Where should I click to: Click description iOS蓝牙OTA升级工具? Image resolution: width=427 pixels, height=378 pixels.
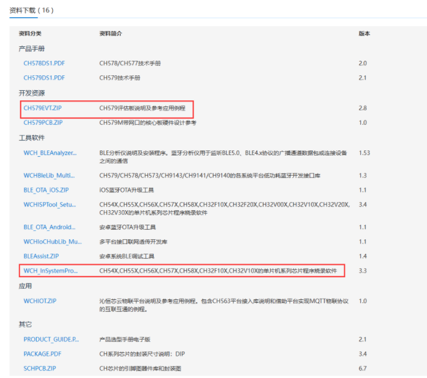[126, 190]
